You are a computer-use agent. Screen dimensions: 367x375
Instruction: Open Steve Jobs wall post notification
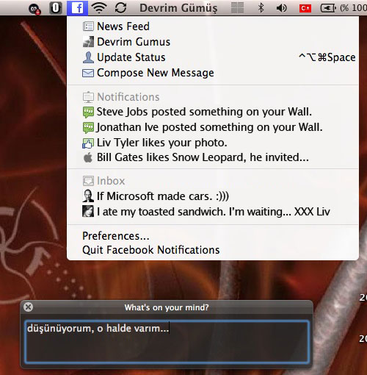(213, 112)
